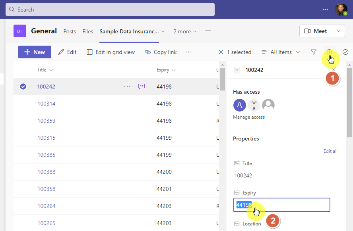This screenshot has width=353, height=231.
Task: Open the All Items view dropdown
Action: [281, 52]
